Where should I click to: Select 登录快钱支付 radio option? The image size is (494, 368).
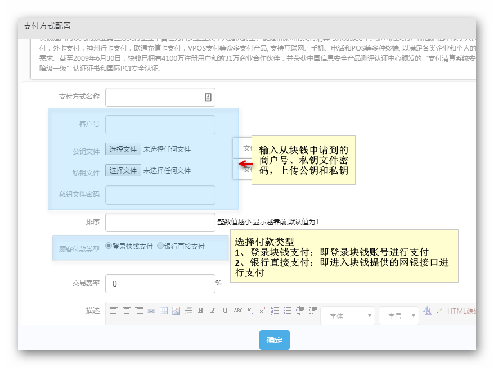tap(109, 246)
